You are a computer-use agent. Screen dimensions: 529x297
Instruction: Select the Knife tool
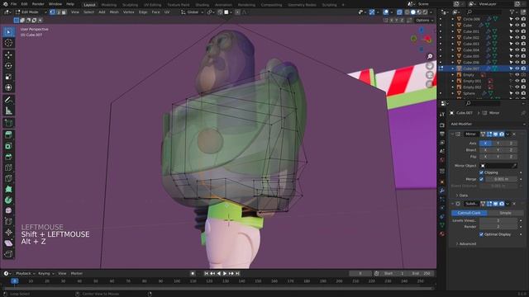[9, 178]
